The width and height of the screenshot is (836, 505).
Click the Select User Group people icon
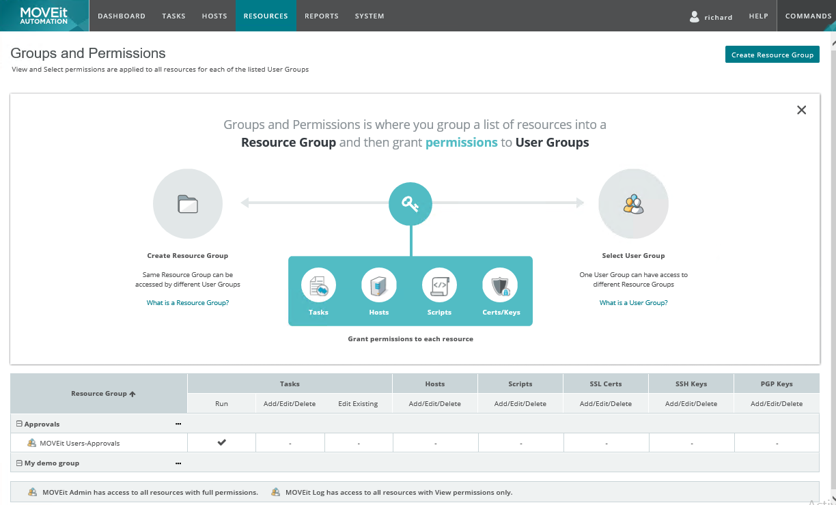pyautogui.click(x=633, y=204)
